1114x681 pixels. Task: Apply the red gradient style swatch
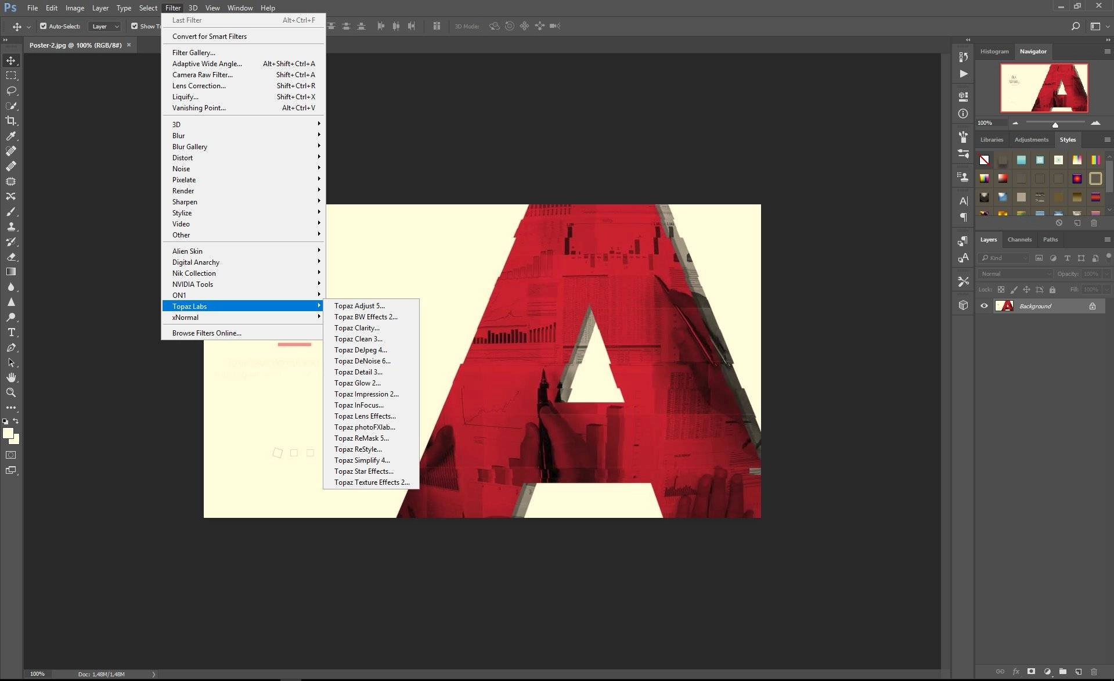click(x=1003, y=178)
